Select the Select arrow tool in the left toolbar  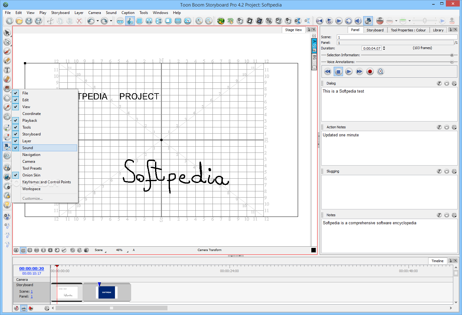[7, 33]
